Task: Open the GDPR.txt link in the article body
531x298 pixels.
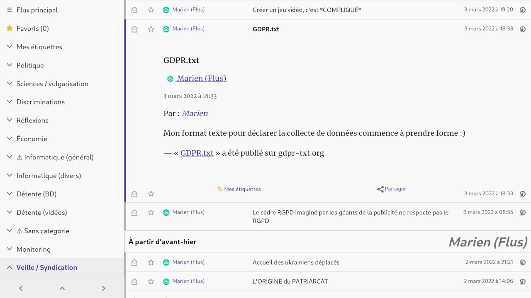Action: [196, 153]
